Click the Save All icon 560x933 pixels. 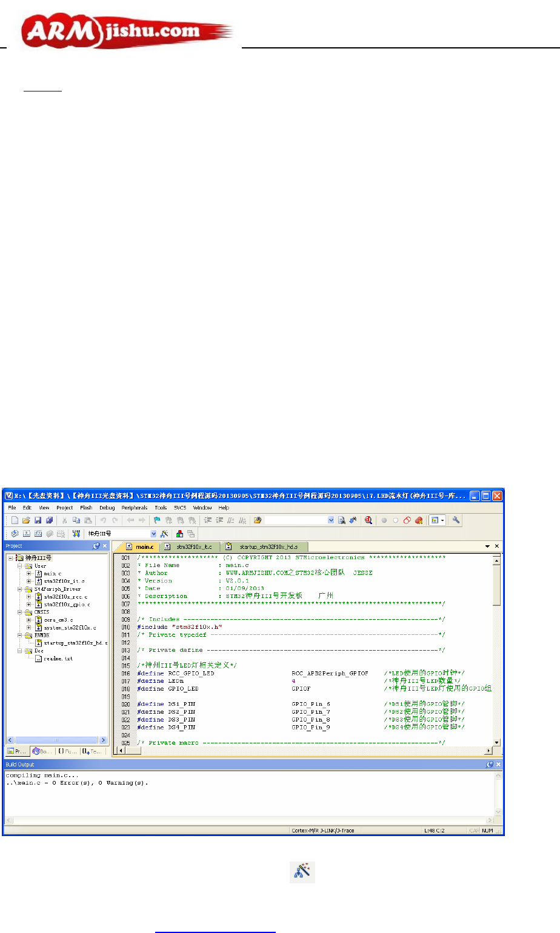[49, 520]
